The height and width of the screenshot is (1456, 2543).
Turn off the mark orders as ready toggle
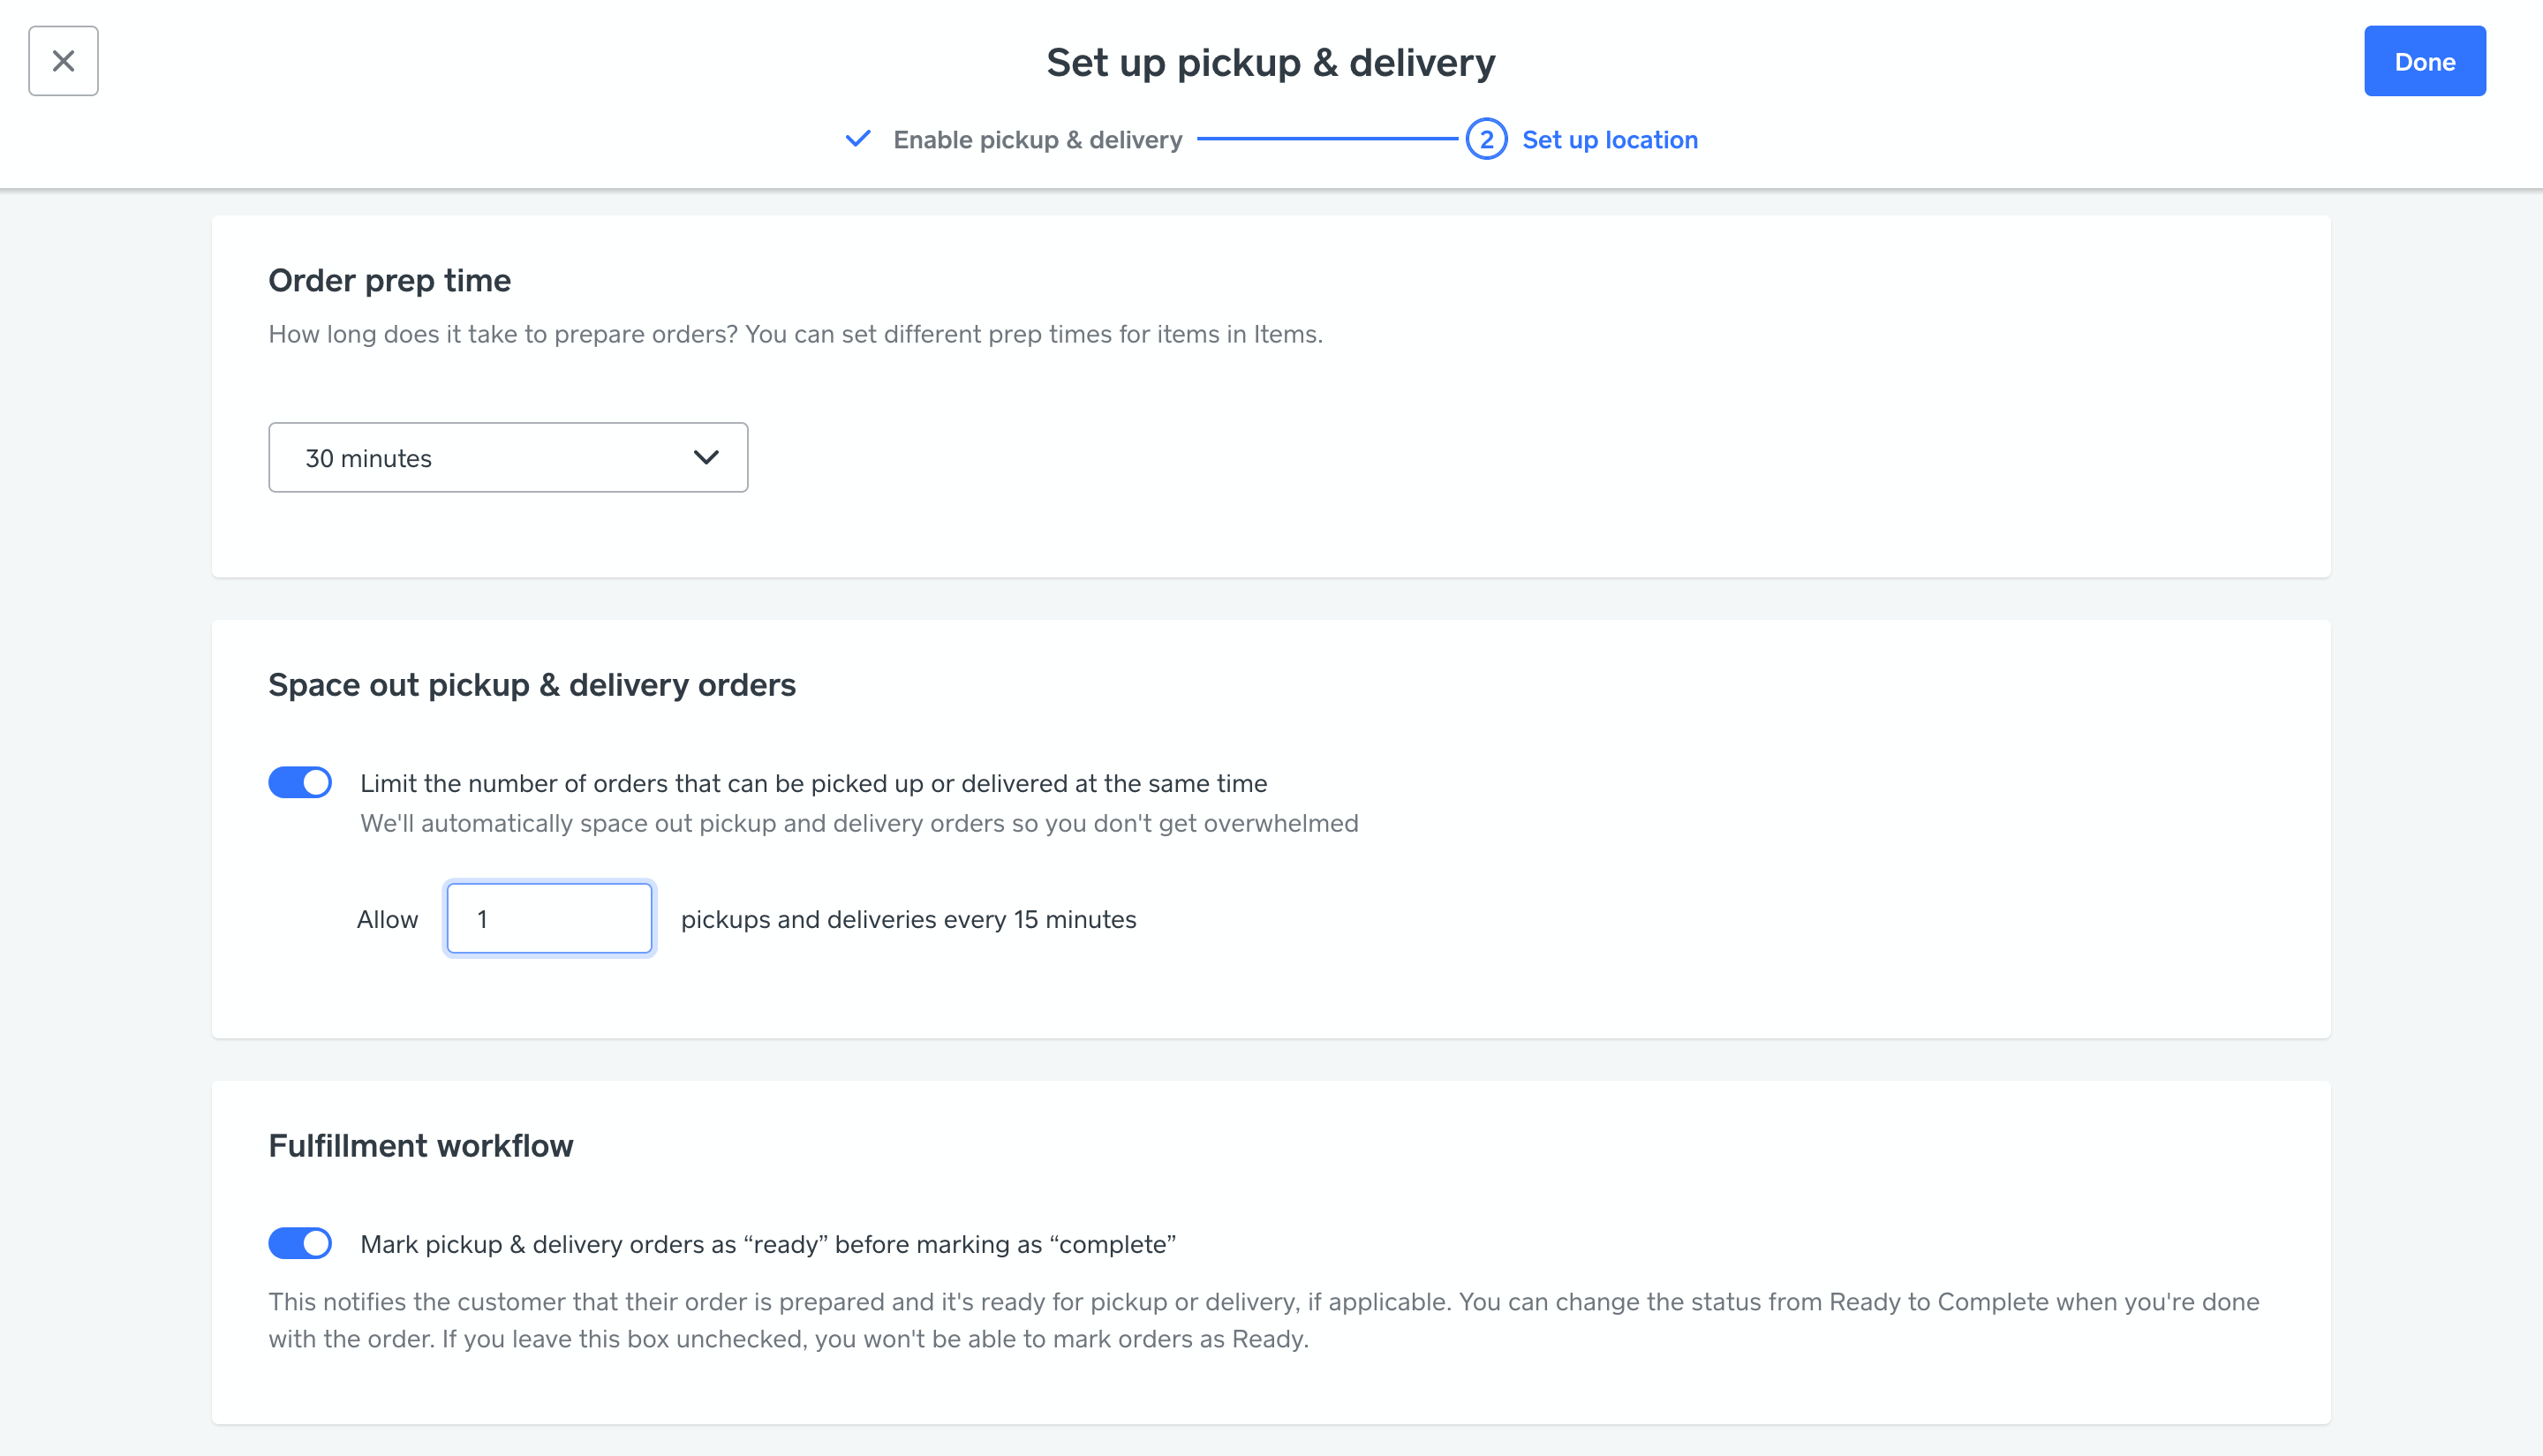pos(300,1244)
